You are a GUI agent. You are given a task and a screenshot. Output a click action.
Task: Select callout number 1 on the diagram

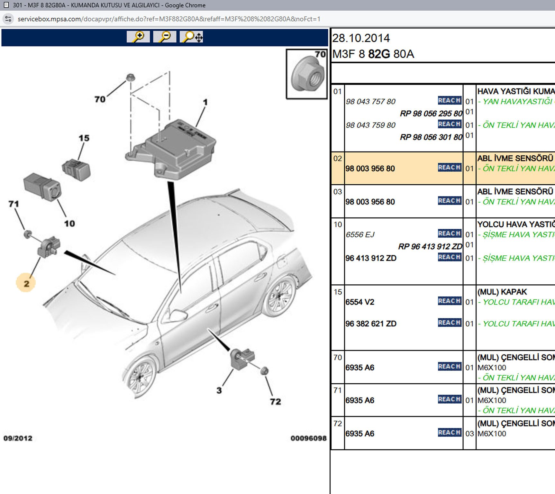(205, 102)
